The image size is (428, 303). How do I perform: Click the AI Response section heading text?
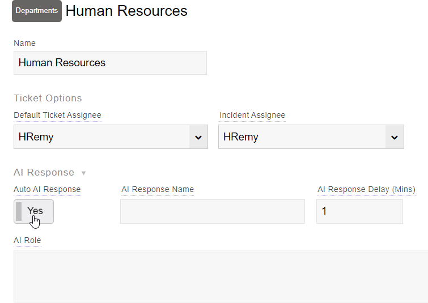pos(44,172)
